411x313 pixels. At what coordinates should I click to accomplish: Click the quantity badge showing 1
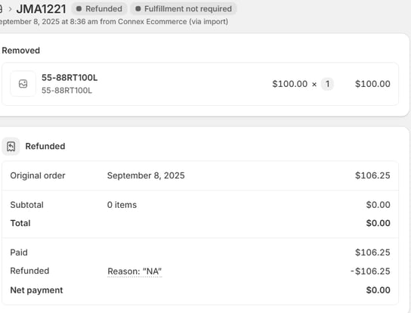[x=327, y=84]
